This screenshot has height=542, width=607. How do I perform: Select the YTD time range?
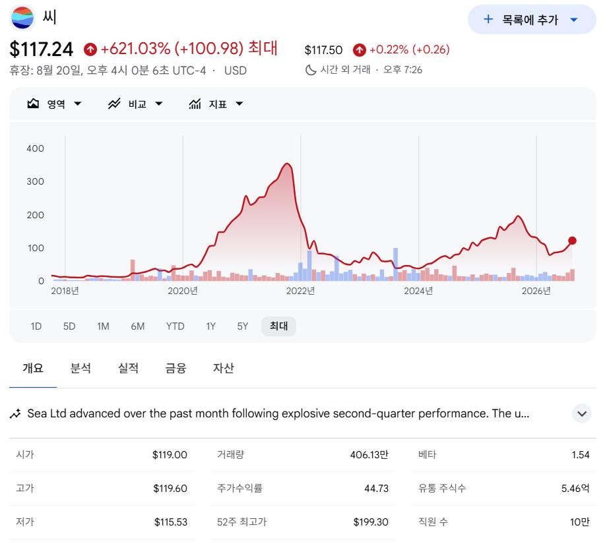[175, 326]
